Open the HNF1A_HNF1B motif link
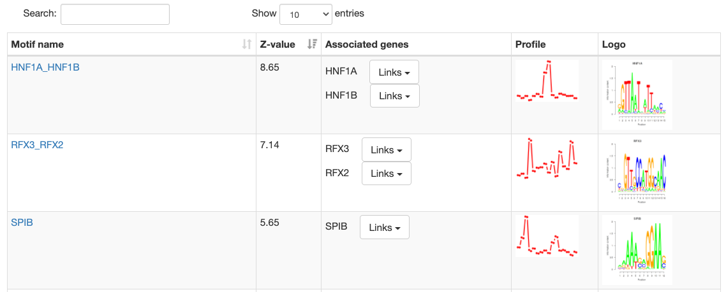726x292 pixels. tap(45, 67)
